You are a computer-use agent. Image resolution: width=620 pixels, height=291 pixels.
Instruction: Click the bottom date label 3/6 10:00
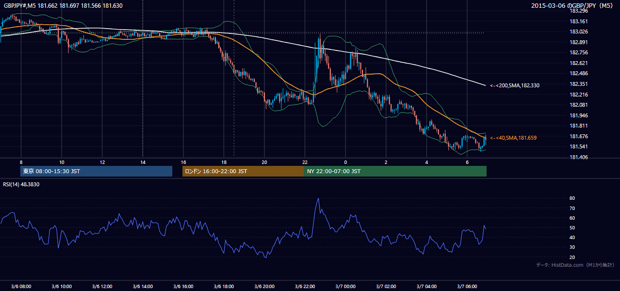click(62, 286)
